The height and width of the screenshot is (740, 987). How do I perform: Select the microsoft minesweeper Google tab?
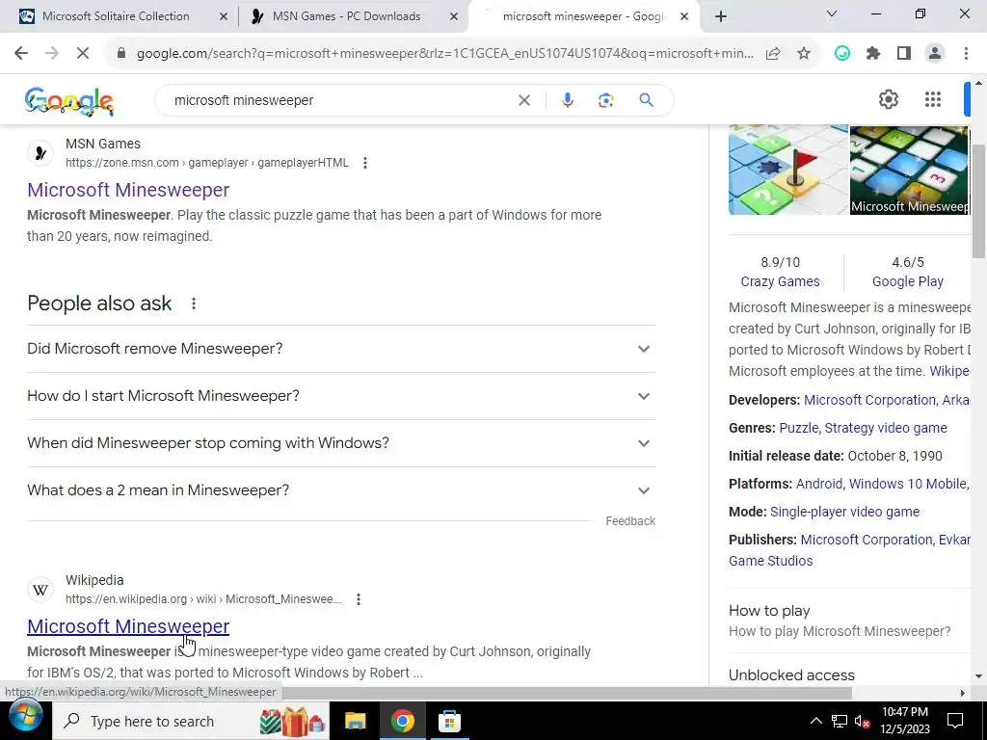582,16
